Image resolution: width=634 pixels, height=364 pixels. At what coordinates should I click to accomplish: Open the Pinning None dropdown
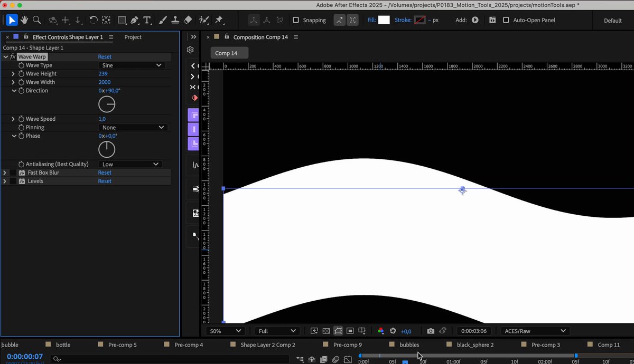[x=133, y=127]
